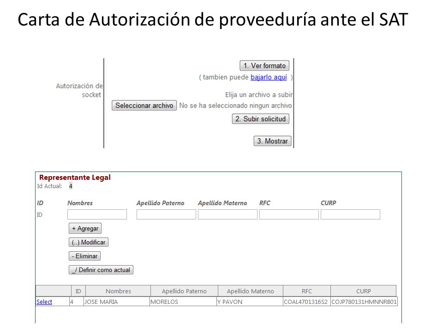This screenshot has height=332, width=443.
Task: Click the CURP value 'COJP780131HMNNRB01'
Action: (364, 302)
